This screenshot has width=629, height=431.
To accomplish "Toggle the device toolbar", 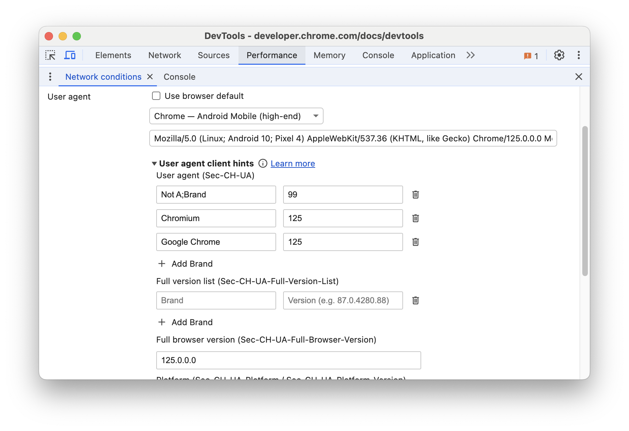I will [x=70, y=55].
